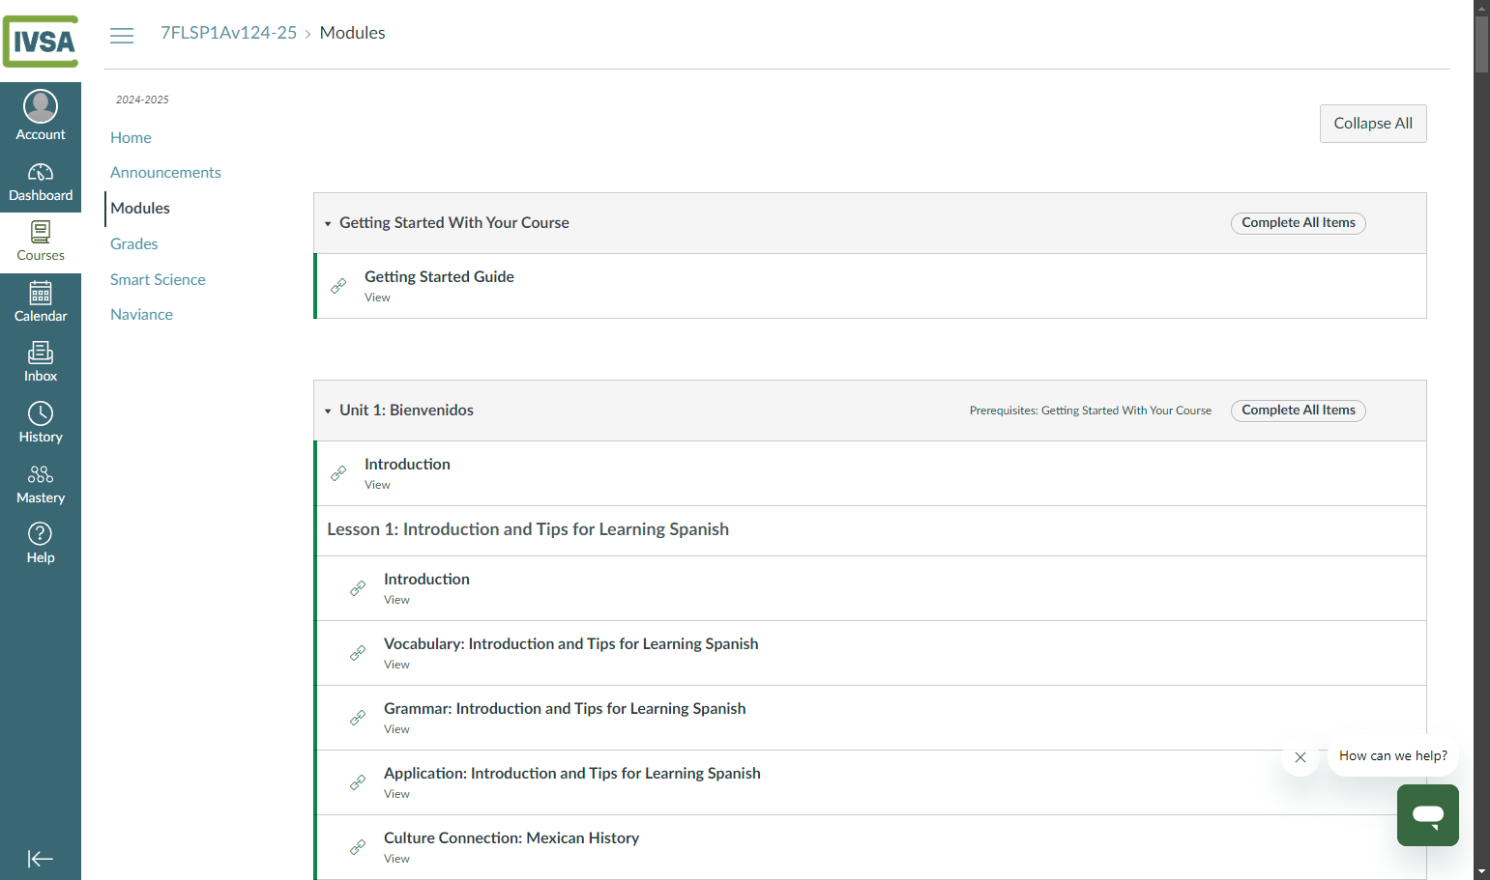Click Complete All Items for Getting Started module

tap(1299, 223)
